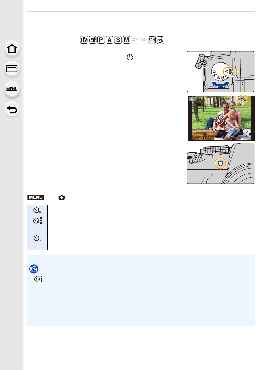Click the Home icon in the sidebar
260x370 pixels.
(12, 49)
